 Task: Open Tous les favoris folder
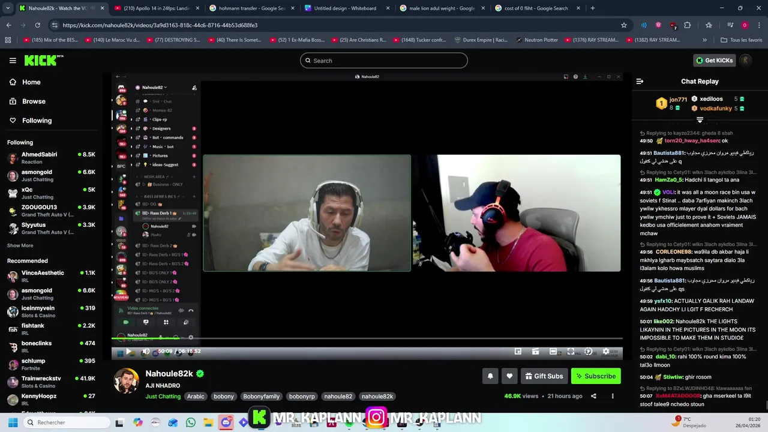coord(741,40)
